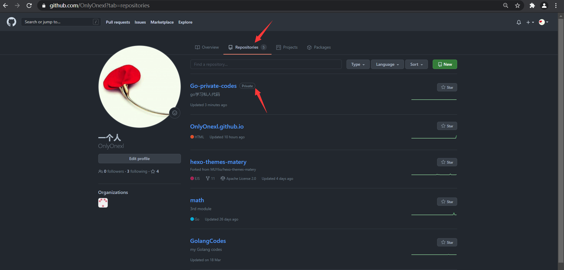Screen dimensions: 564x270
Task: Click the blue Go language dot
Action: click(x=192, y=219)
